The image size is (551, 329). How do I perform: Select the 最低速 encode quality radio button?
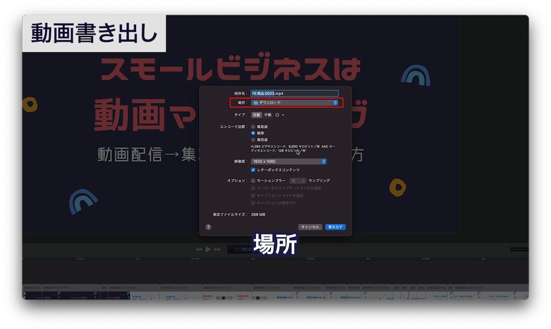coord(252,140)
